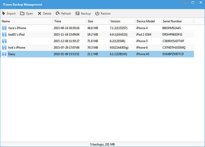Click the backup icon beside test01's iPad

click(4, 34)
